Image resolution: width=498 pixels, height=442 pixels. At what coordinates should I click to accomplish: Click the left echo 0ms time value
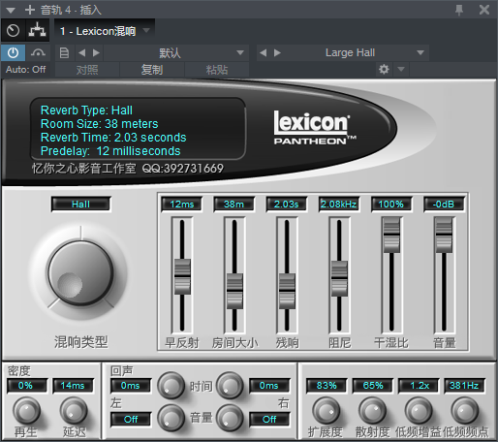pos(131,386)
